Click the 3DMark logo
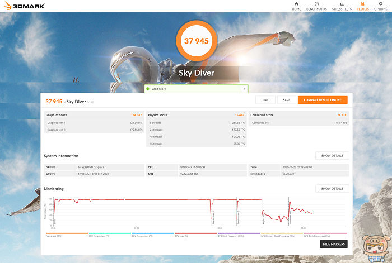Viewport: 392px width, 263px height. (x=24, y=6)
